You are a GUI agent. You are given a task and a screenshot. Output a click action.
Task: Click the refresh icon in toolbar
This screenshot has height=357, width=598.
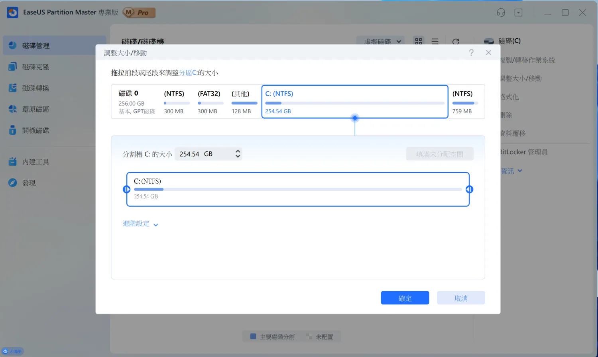(456, 41)
